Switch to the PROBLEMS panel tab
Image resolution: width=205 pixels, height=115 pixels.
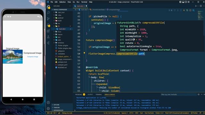pos(80,95)
